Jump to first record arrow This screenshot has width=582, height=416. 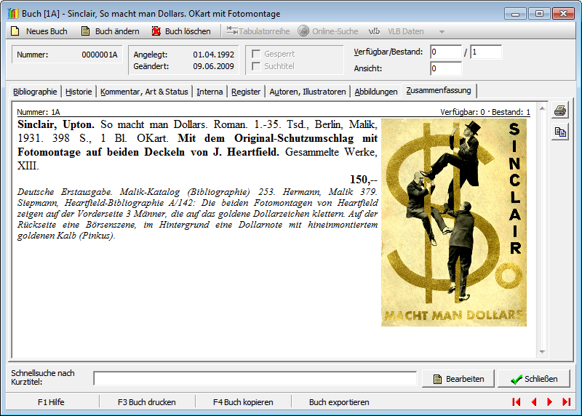click(517, 402)
